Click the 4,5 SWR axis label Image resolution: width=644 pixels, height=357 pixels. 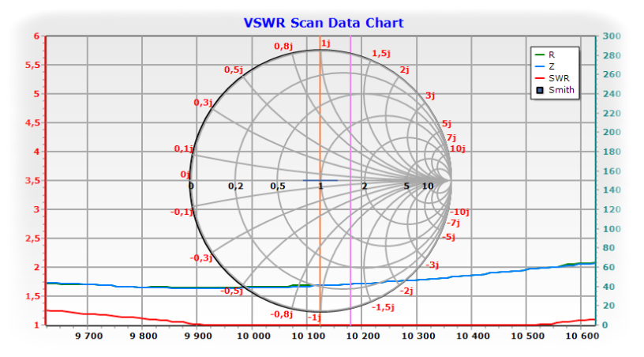pyautogui.click(x=33, y=123)
